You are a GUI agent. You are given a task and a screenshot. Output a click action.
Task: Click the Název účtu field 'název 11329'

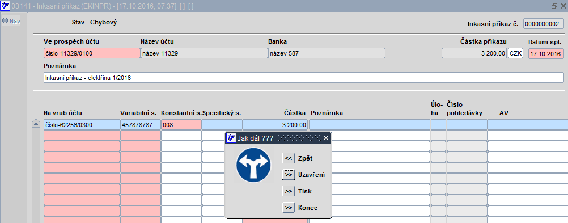204,54
